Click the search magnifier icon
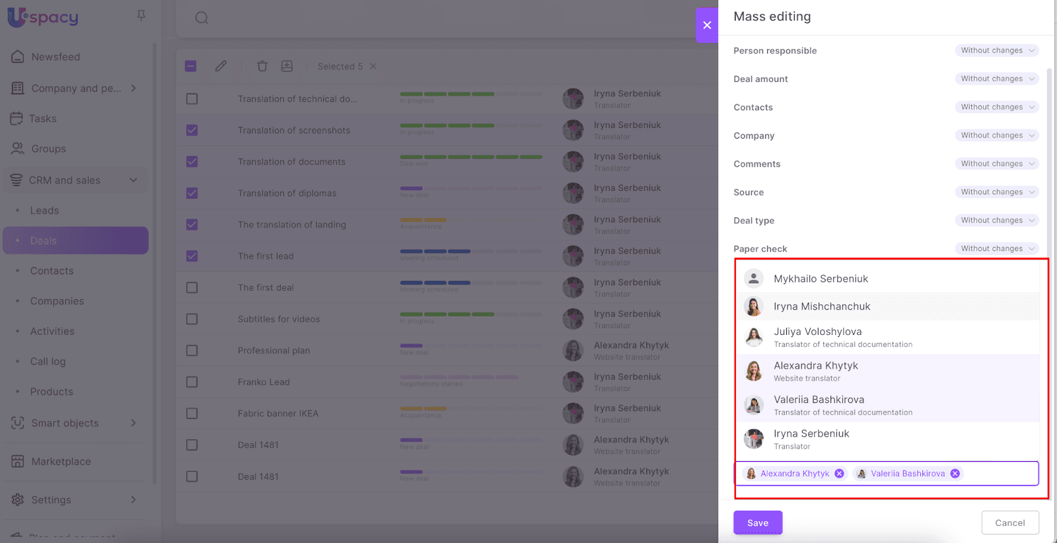 tap(201, 18)
